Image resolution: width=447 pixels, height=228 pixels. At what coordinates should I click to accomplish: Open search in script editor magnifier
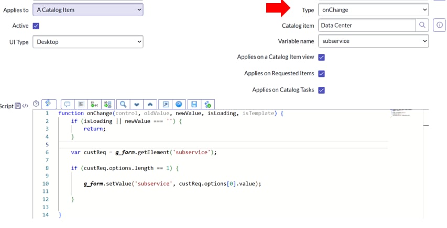(123, 104)
